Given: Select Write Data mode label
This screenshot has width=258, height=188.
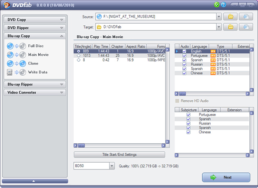Looking at the screenshot, I should click(38, 72).
